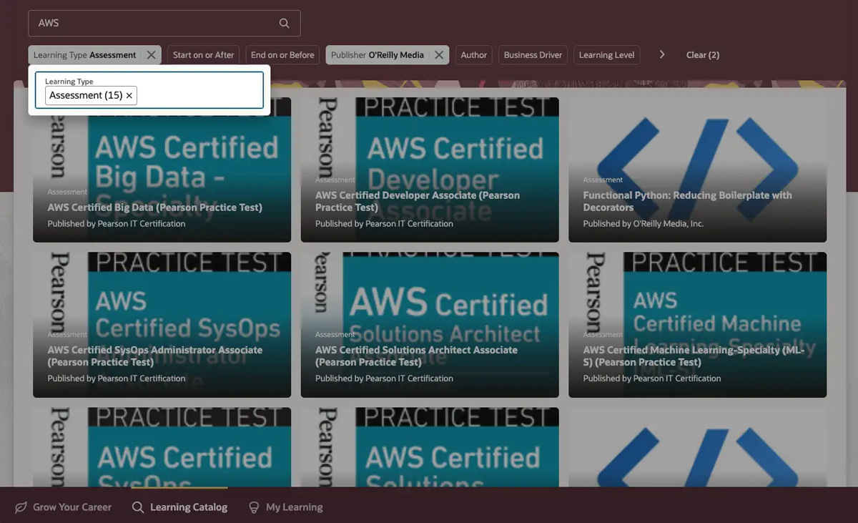Viewport: 858px width, 523px height.
Task: Open the Author filter
Action: click(474, 55)
